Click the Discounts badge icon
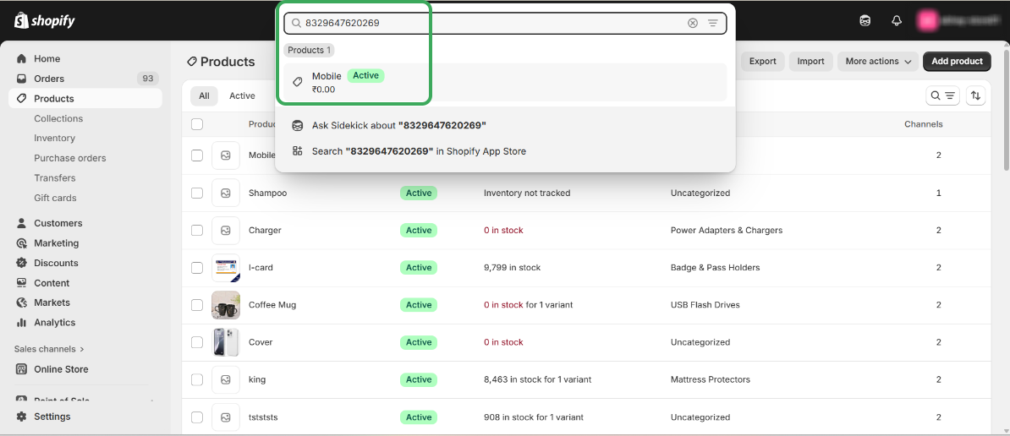This screenshot has width=1010, height=436. (22, 263)
